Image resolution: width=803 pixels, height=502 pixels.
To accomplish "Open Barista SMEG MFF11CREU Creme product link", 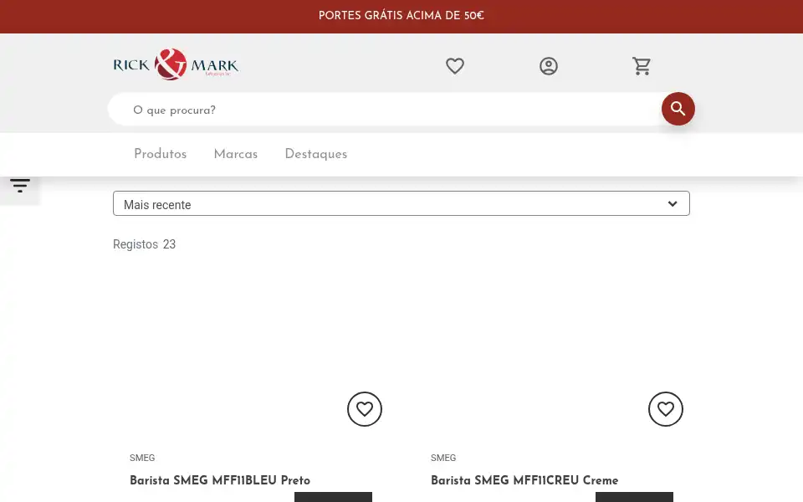I will point(524,480).
